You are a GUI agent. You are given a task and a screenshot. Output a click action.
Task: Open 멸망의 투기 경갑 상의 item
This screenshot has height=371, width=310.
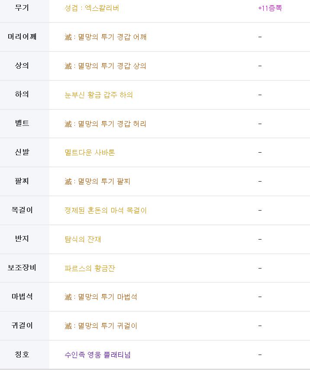pos(105,66)
